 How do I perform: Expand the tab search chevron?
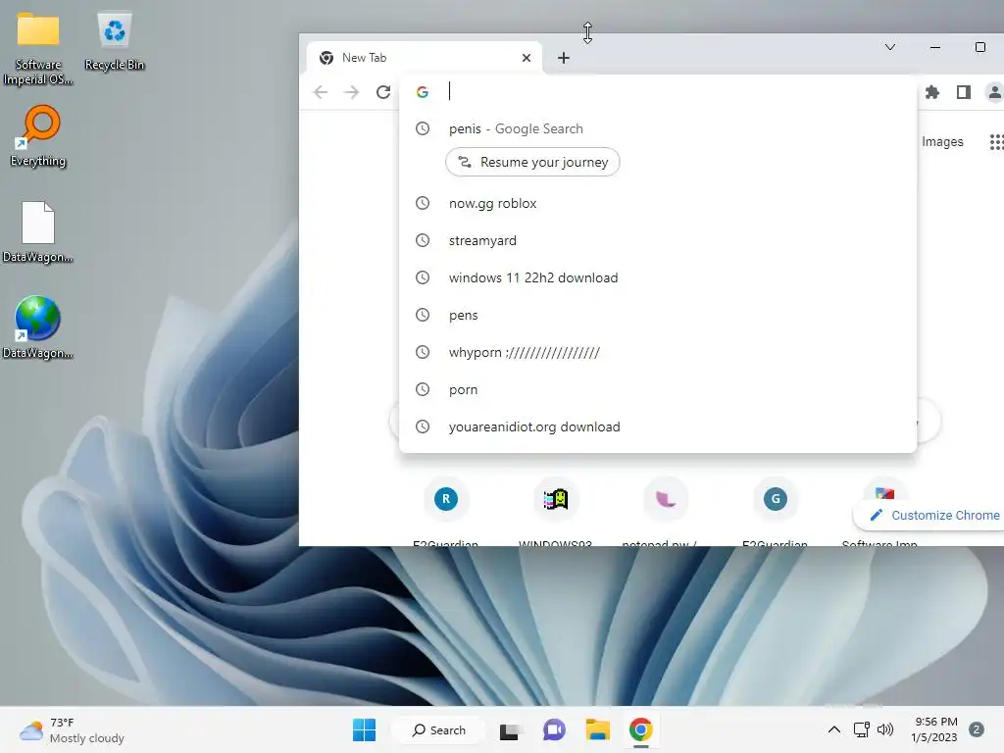890,47
